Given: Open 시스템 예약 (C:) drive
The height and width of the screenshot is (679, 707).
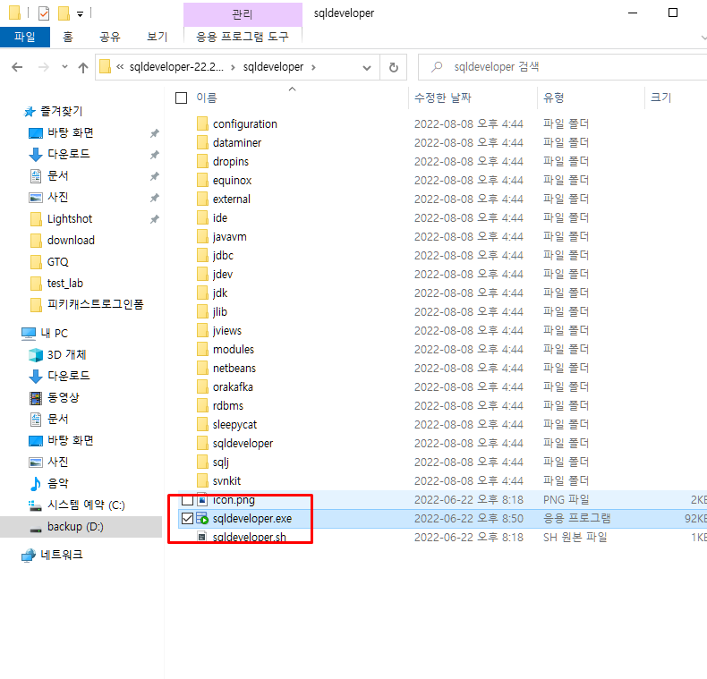Looking at the screenshot, I should [86, 505].
